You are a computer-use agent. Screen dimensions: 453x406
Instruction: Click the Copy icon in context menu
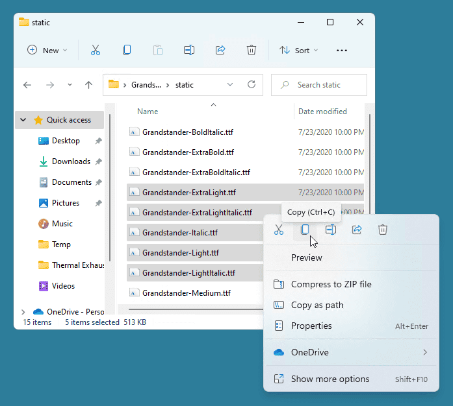305,230
